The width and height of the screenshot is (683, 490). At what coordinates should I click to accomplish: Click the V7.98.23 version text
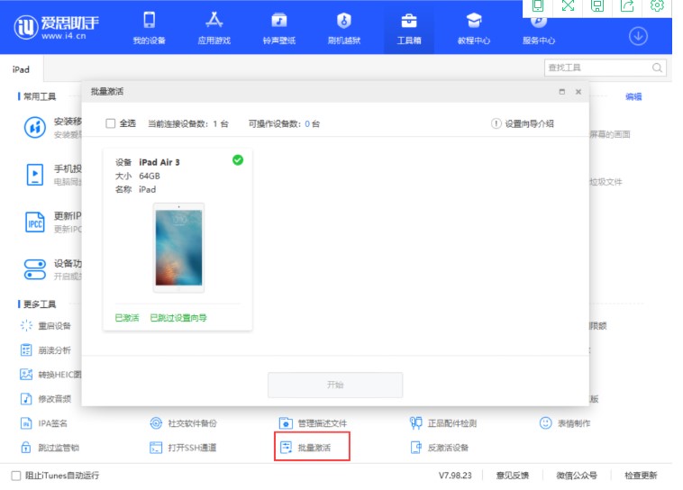[455, 476]
